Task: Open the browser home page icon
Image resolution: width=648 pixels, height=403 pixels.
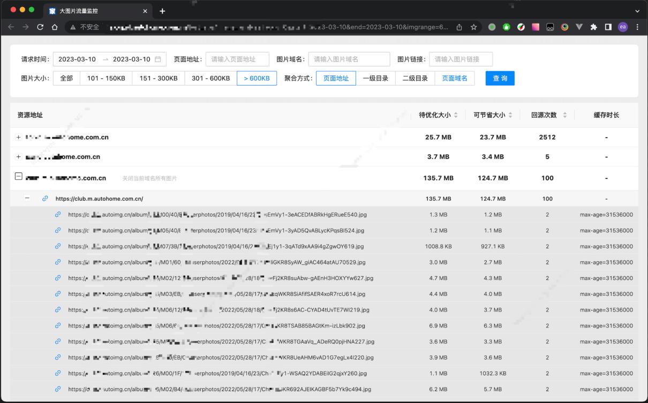Action: click(x=55, y=27)
